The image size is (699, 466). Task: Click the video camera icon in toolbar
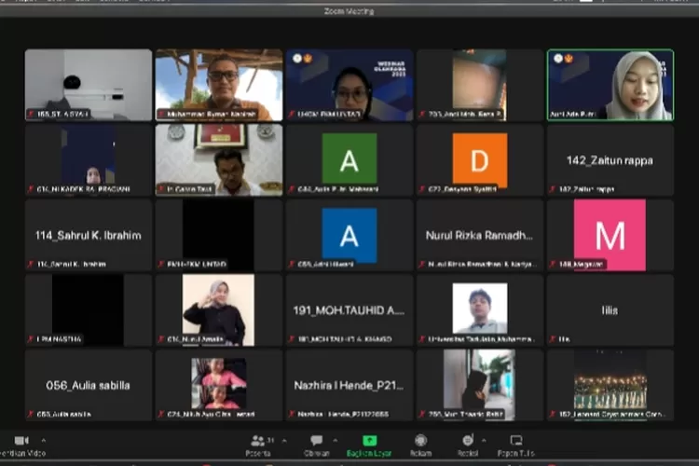[21, 440]
